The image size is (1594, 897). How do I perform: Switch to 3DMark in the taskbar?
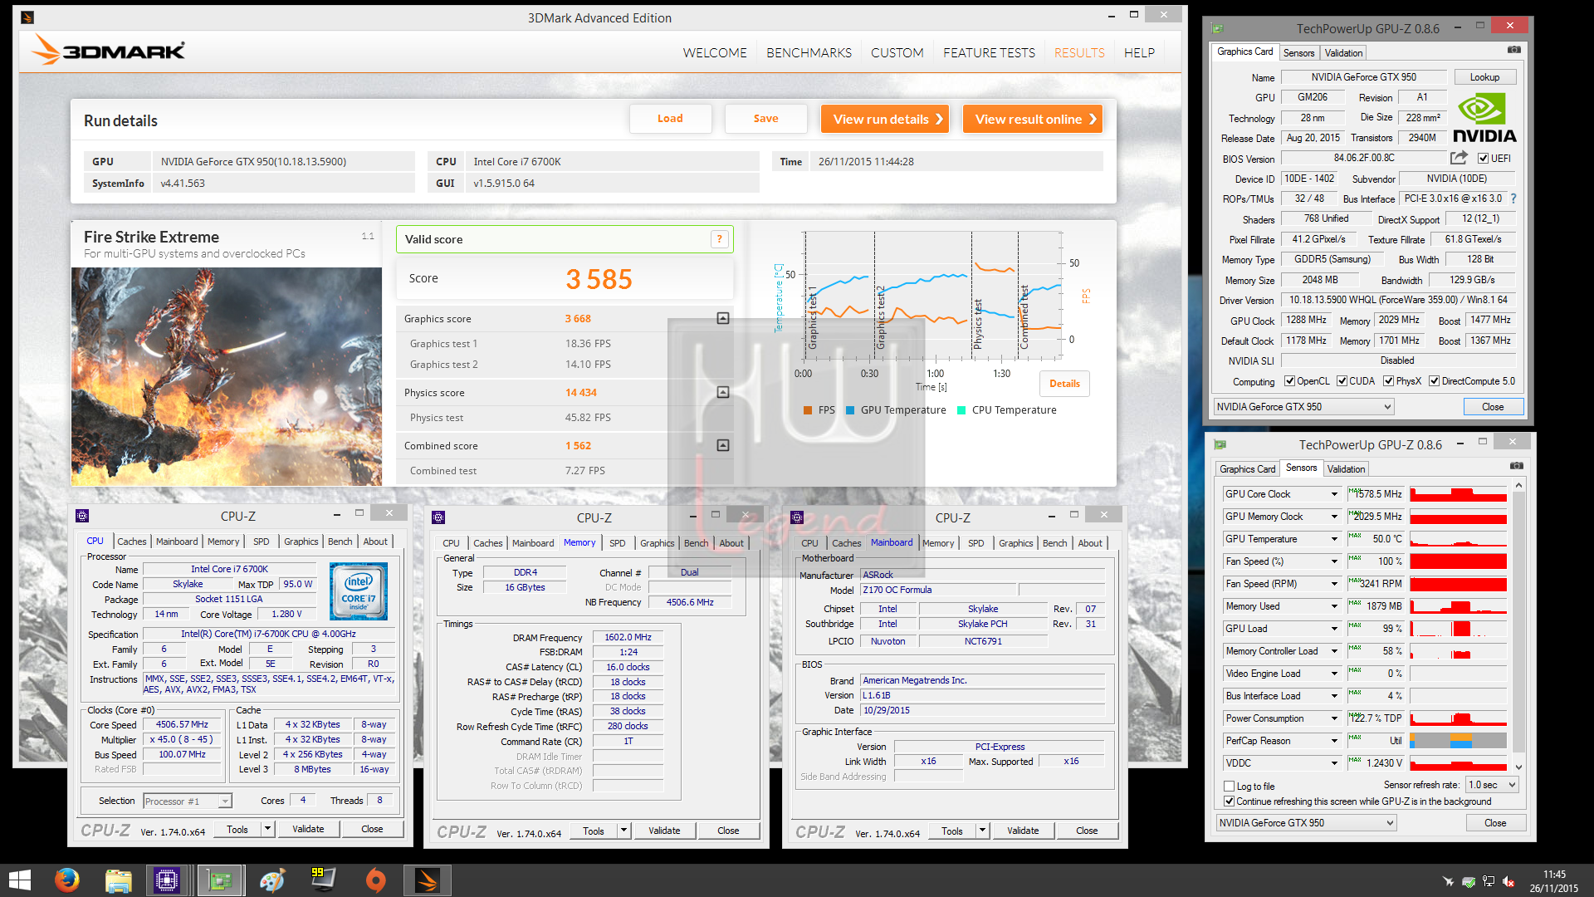pos(428,880)
